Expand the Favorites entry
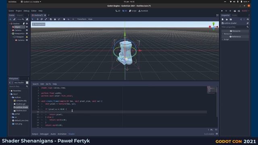Image resolution: width=258 pixels, height=145 pixels. coord(10,91)
